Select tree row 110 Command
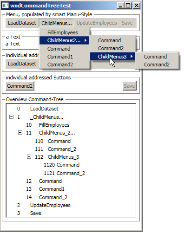This screenshot has width=184, height=233. click(53, 141)
